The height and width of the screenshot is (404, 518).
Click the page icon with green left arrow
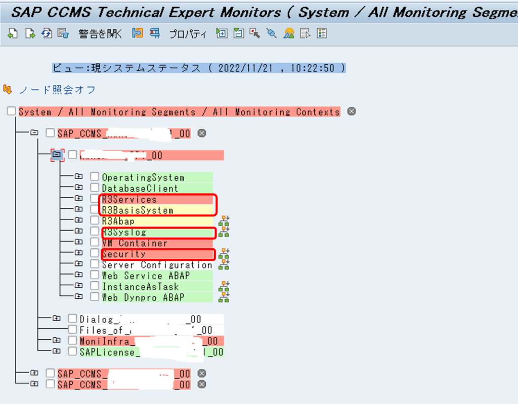pos(13,33)
